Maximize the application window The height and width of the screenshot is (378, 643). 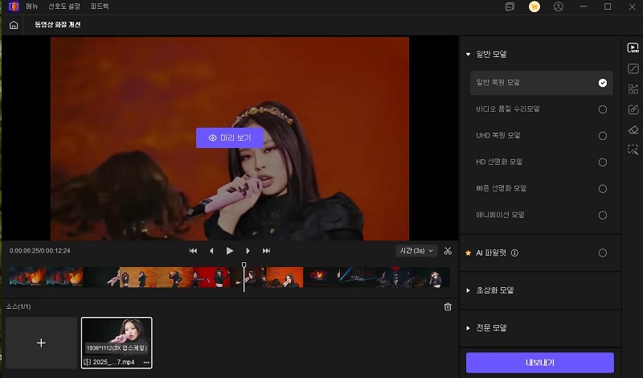608,6
